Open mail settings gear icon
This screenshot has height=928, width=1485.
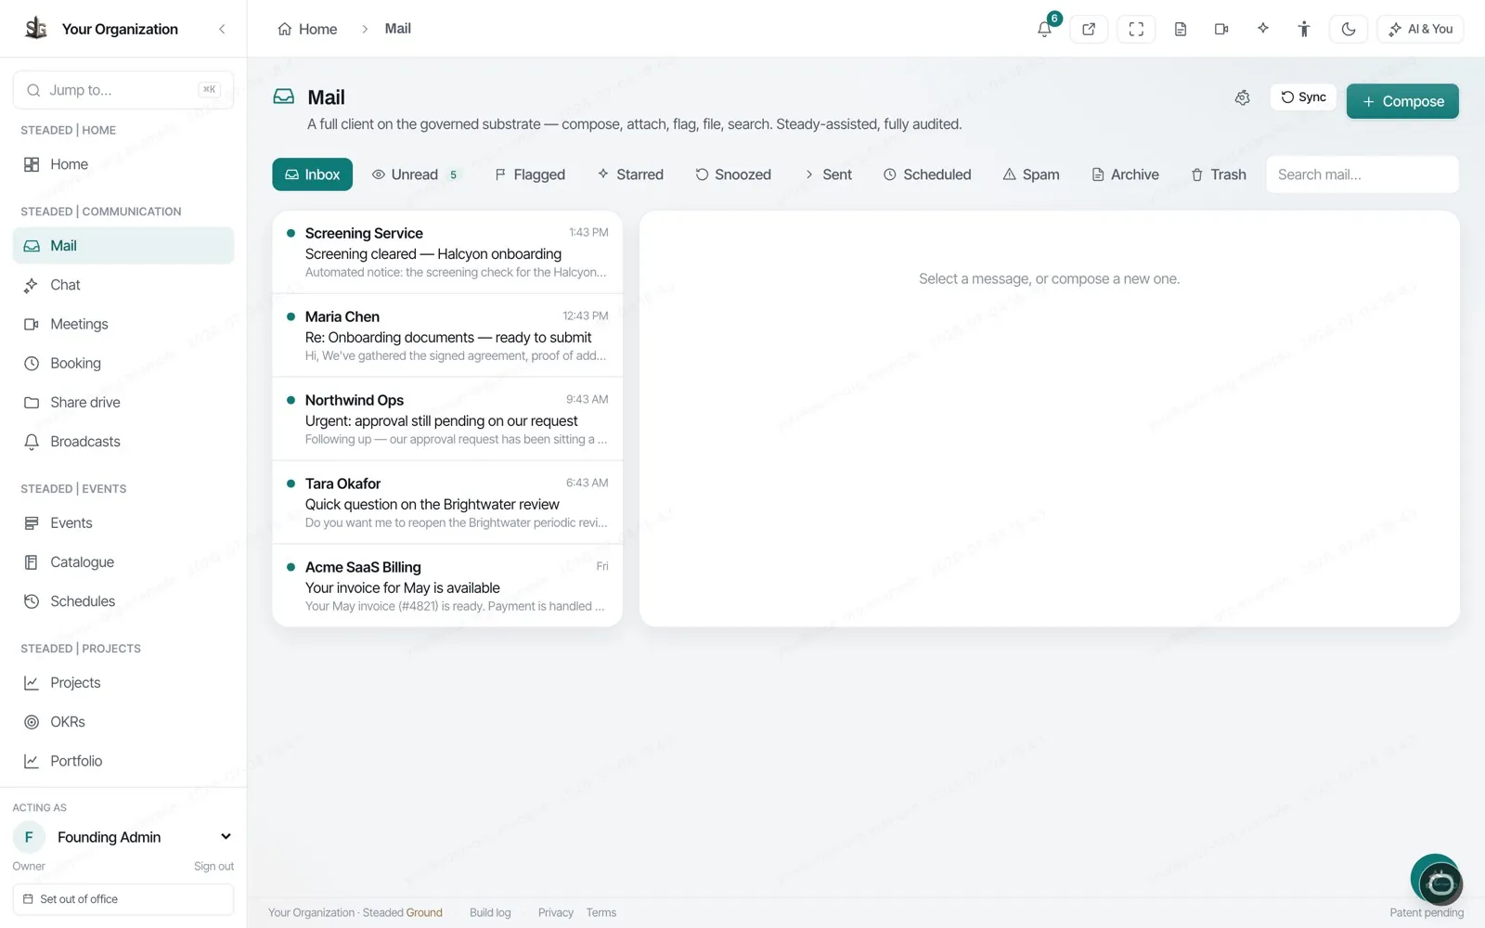[x=1243, y=97]
